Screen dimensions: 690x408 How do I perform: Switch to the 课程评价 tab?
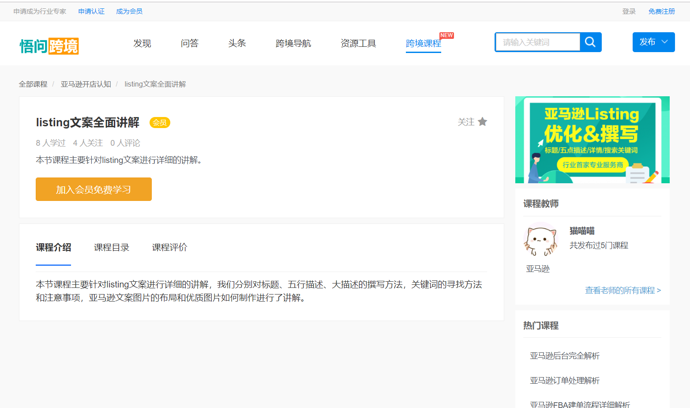170,248
